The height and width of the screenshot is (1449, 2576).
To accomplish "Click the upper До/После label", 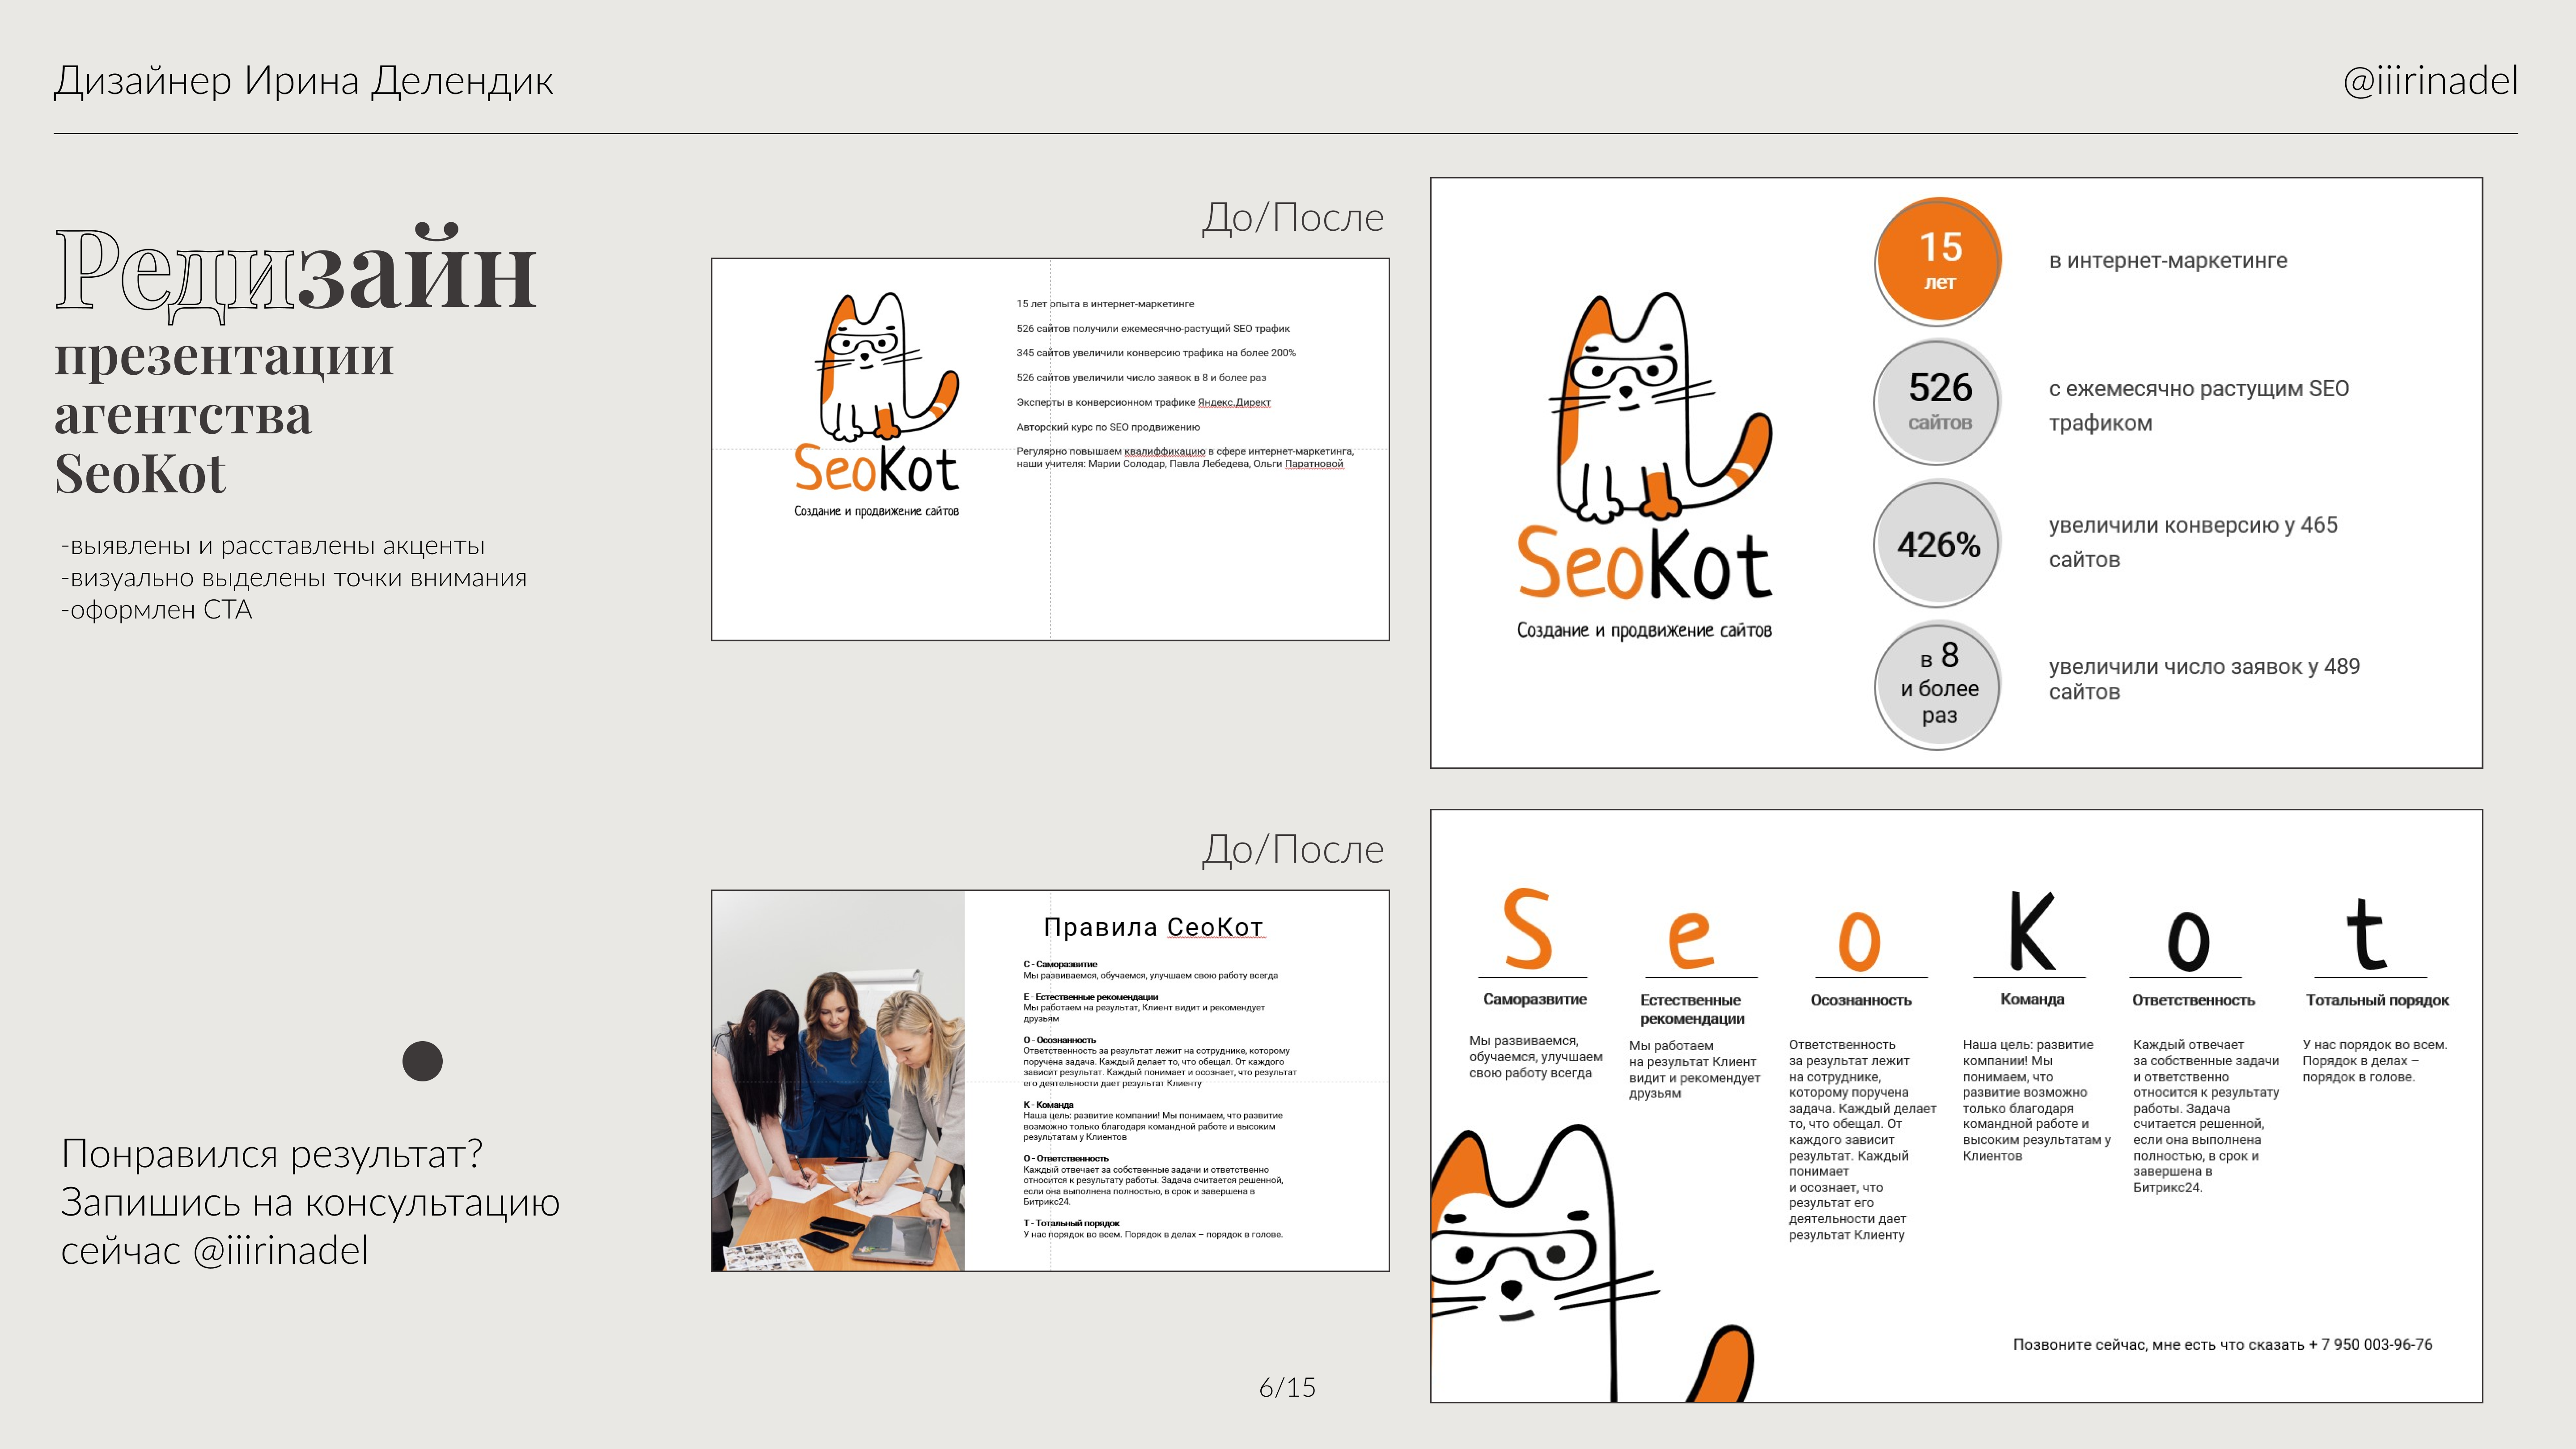I will pos(1292,217).
